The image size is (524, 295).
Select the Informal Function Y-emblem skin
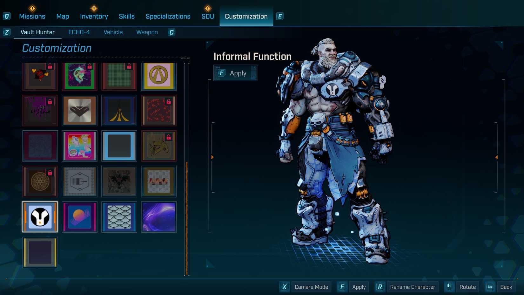tap(40, 217)
